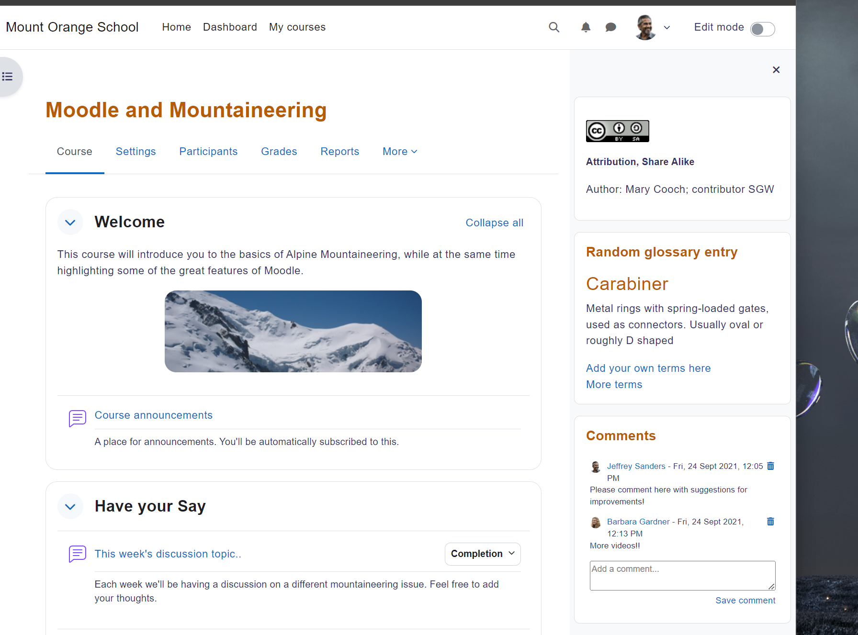The image size is (858, 635).
Task: Click the Random glossary entry heading
Action: (x=662, y=252)
